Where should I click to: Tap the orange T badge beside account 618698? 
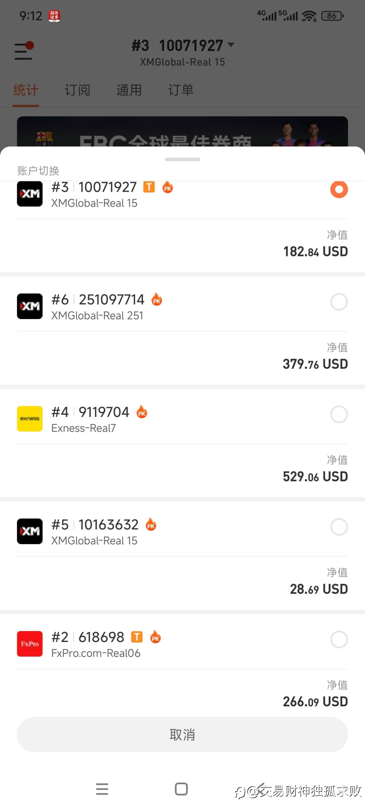(137, 636)
